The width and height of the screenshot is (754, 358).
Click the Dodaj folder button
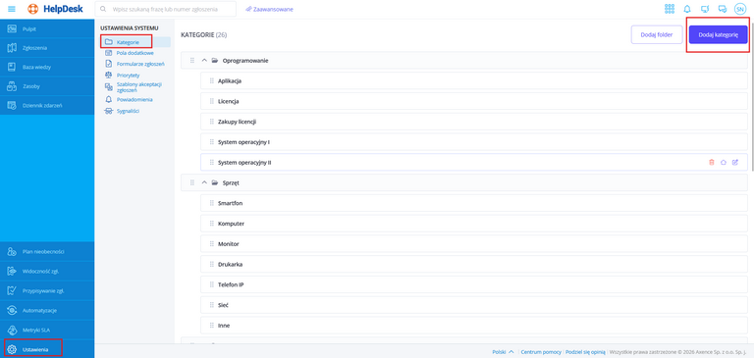657,34
